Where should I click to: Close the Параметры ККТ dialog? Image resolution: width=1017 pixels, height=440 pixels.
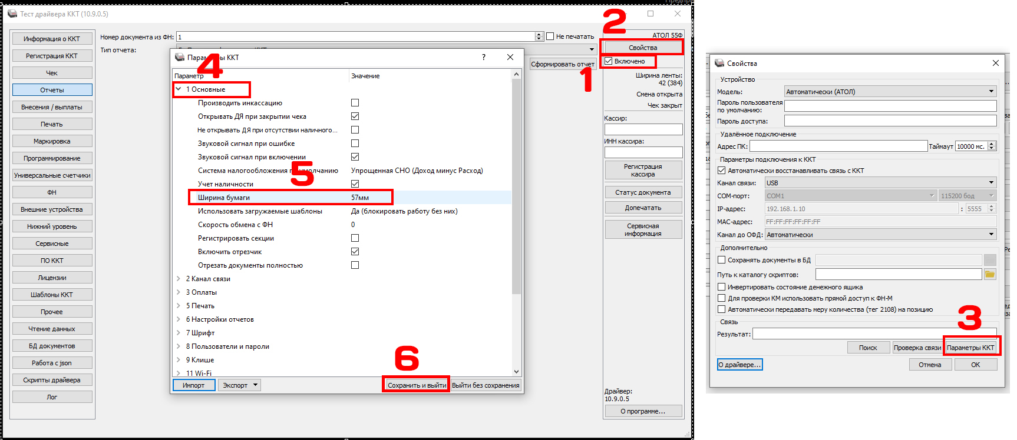(x=510, y=57)
